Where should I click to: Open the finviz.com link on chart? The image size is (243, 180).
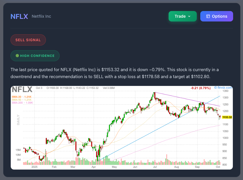[223, 87]
